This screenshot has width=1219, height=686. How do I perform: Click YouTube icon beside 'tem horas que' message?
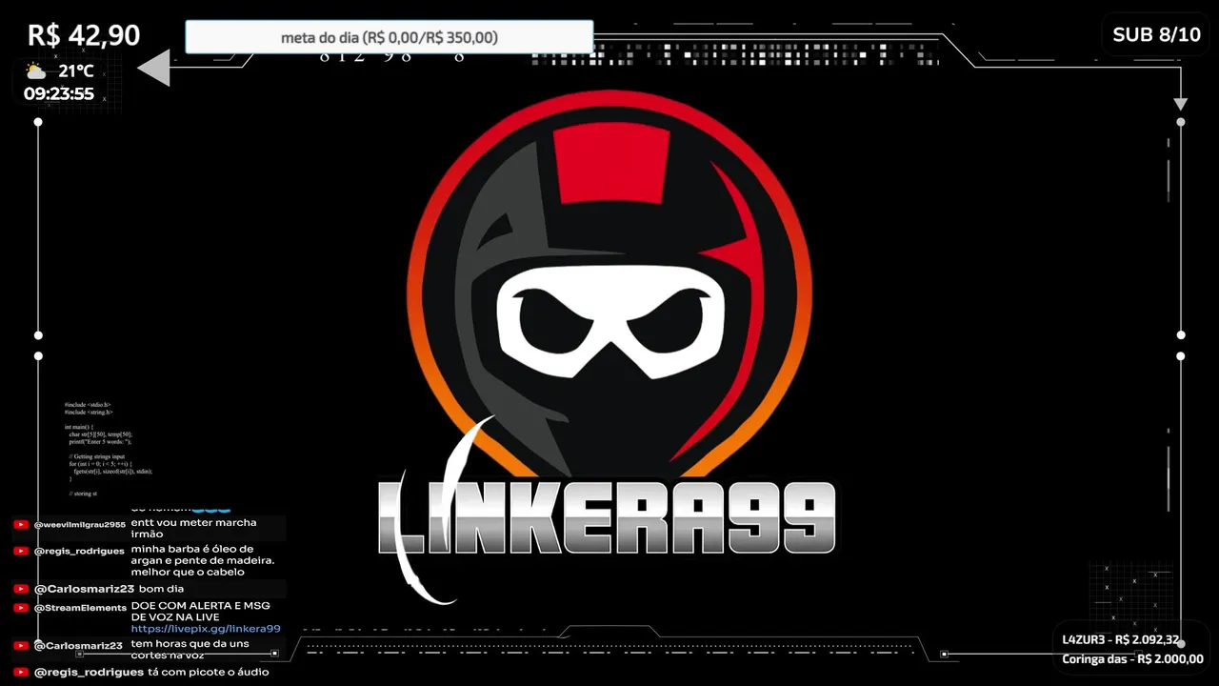(x=21, y=645)
